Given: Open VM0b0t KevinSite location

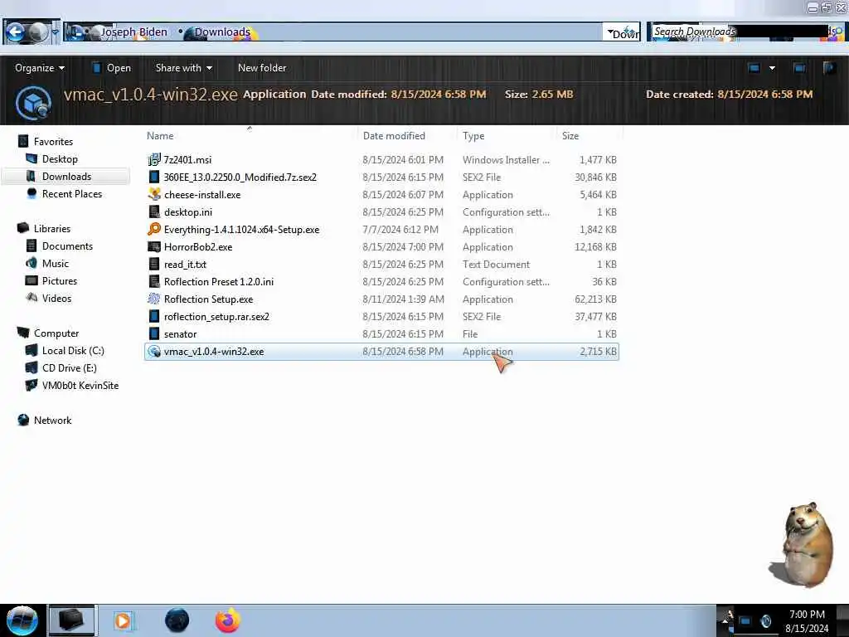Looking at the screenshot, I should (x=80, y=385).
